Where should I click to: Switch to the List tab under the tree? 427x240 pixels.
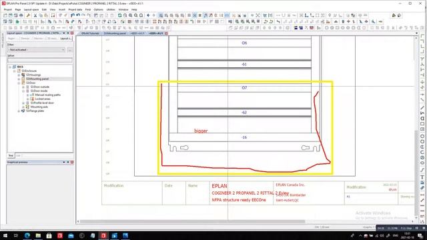pyautogui.click(x=18, y=155)
